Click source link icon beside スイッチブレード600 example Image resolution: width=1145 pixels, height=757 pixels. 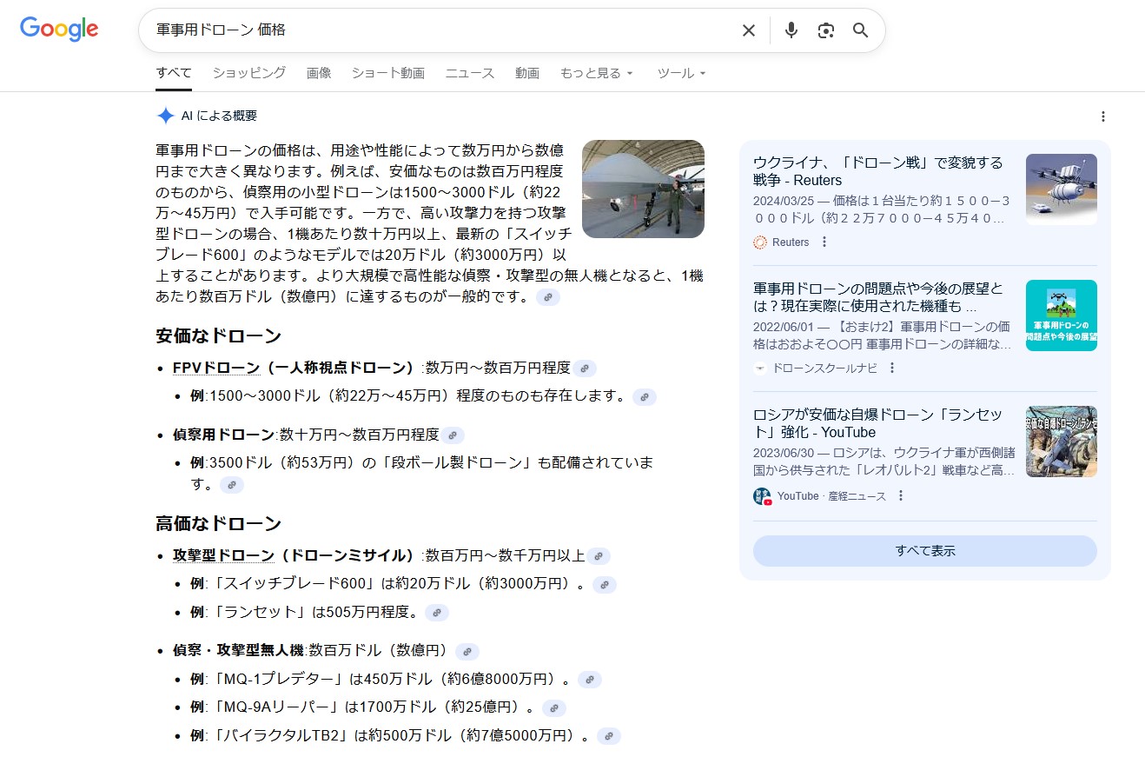tap(605, 584)
